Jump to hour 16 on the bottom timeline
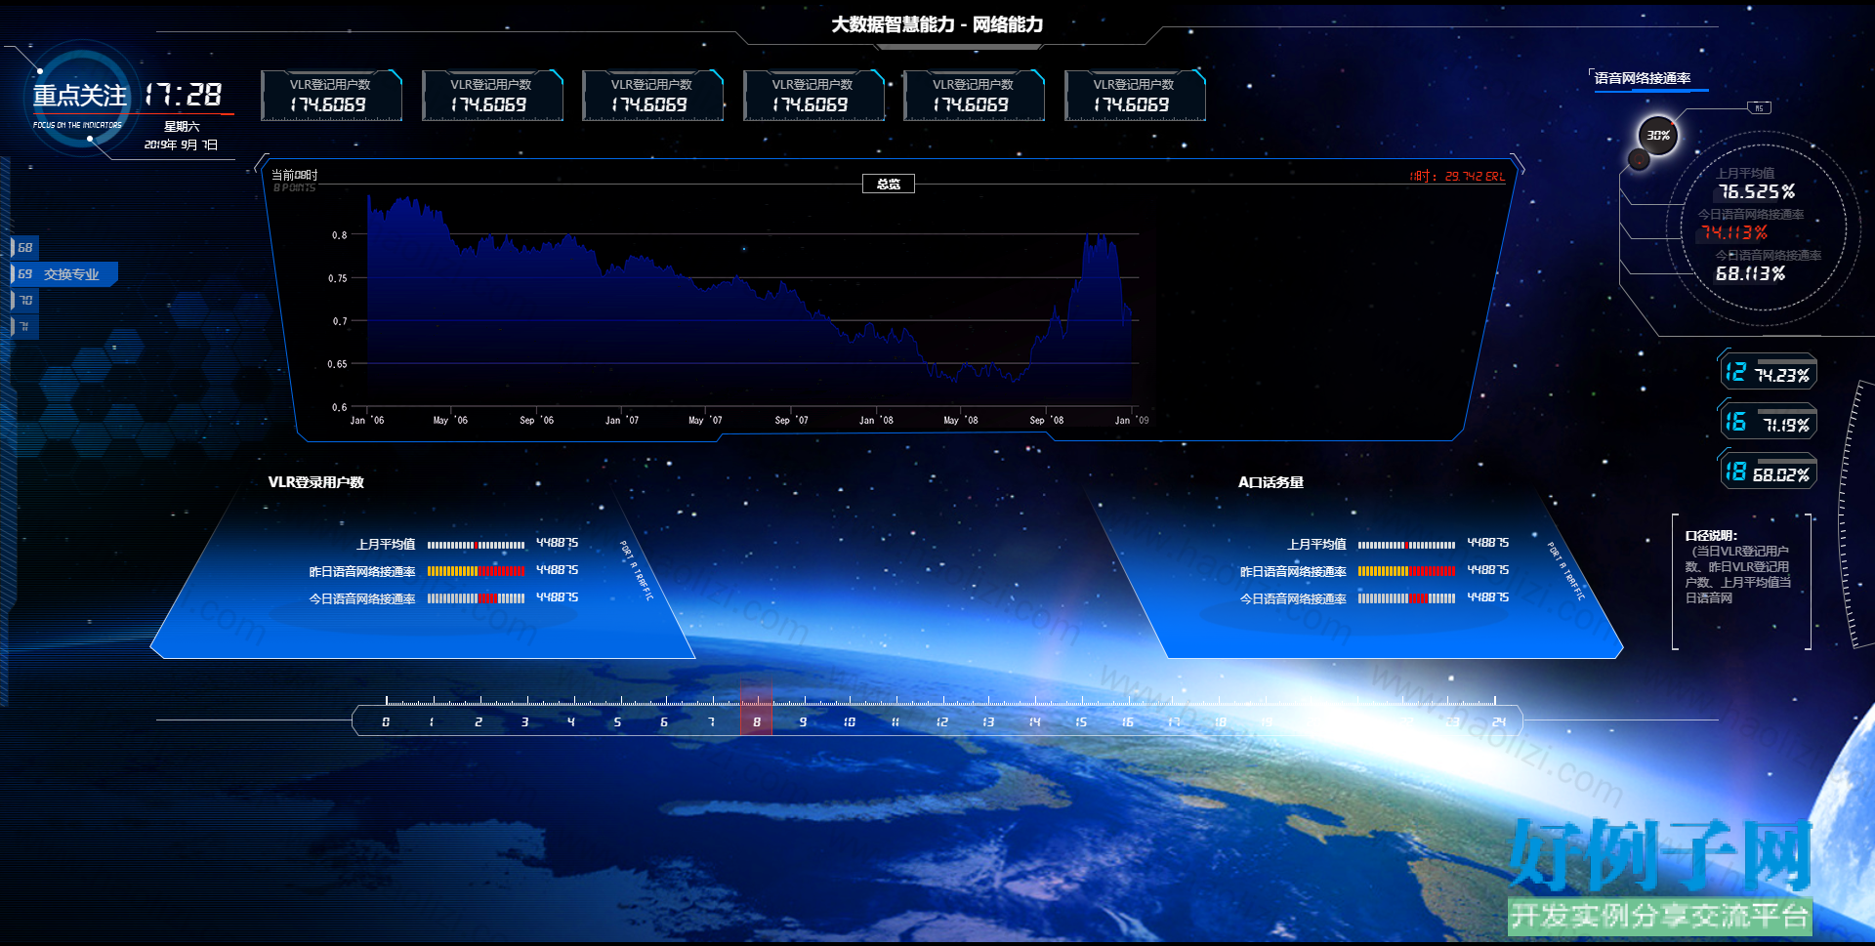The image size is (1875, 946). 1128,722
